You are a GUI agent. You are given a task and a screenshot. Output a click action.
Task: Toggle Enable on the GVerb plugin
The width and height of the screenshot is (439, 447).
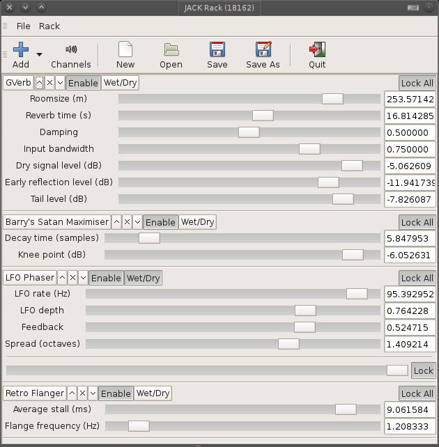[83, 83]
